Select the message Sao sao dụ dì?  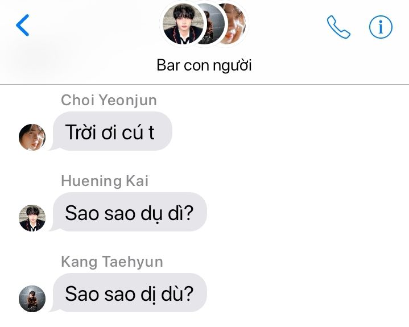click(x=130, y=212)
